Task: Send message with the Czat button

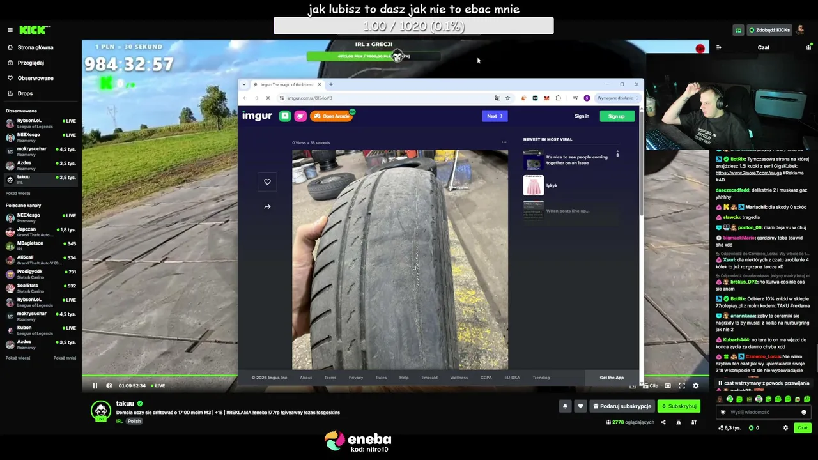Action: point(803,428)
